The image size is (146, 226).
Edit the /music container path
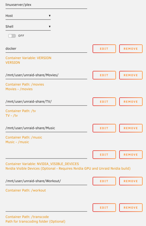pos(104,128)
